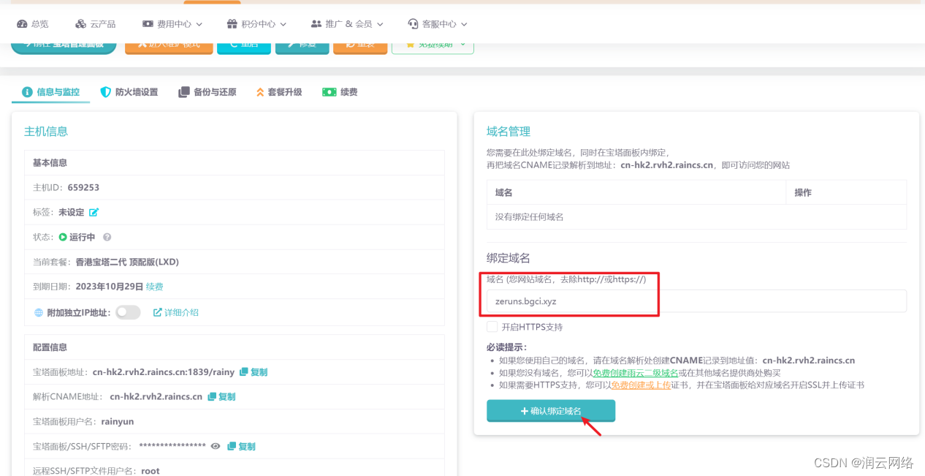Open the 推广 & 会员 dropdown

pos(347,24)
